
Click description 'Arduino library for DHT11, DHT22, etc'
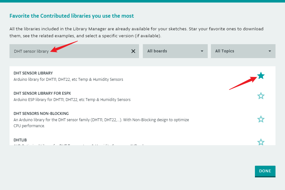(x=68, y=80)
